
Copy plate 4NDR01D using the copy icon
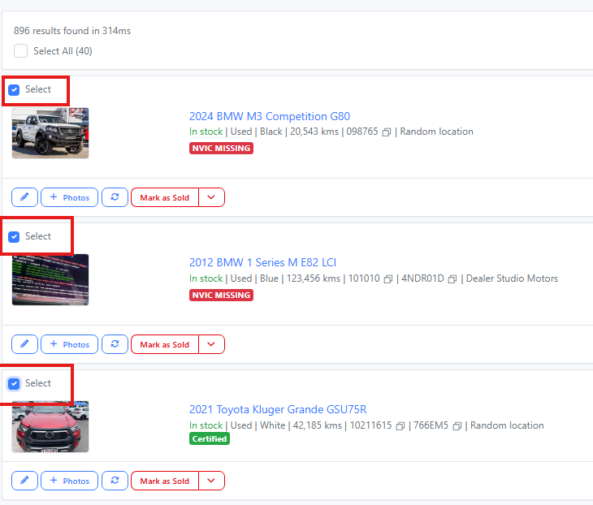point(452,279)
